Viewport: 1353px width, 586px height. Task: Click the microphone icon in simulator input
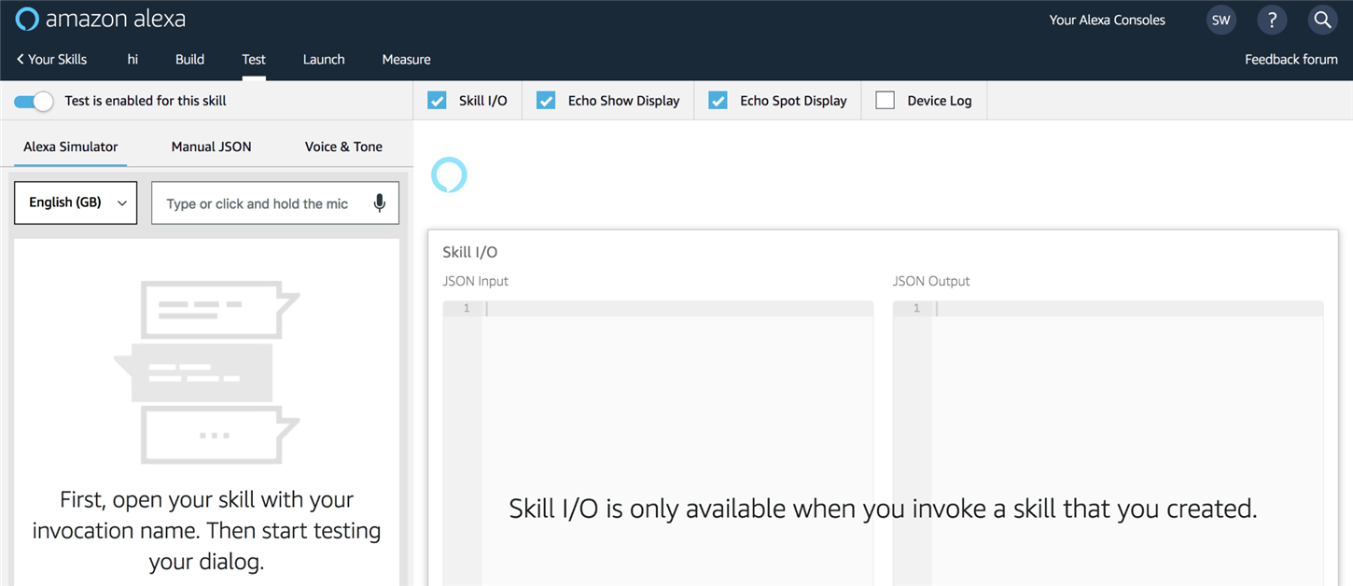click(x=379, y=203)
